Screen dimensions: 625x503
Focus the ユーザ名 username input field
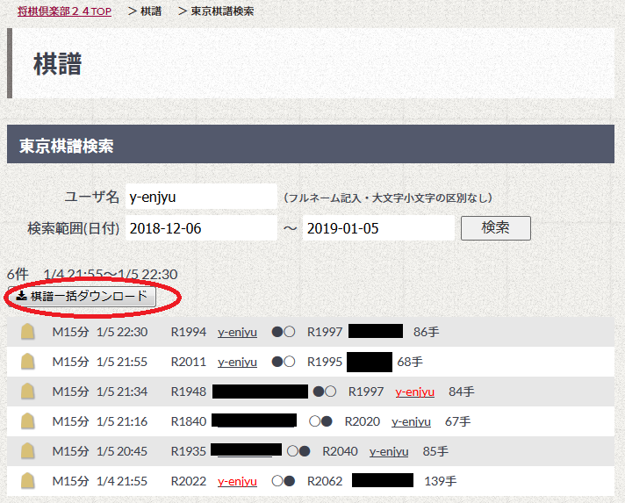click(200, 197)
